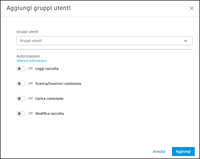
Task: Click Off status beside Modifica raccolta
Action: pos(30,113)
